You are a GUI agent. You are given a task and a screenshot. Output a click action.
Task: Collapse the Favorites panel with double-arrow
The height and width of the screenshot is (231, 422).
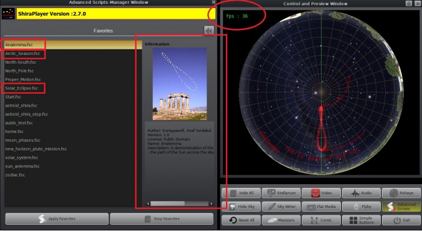tap(209, 31)
